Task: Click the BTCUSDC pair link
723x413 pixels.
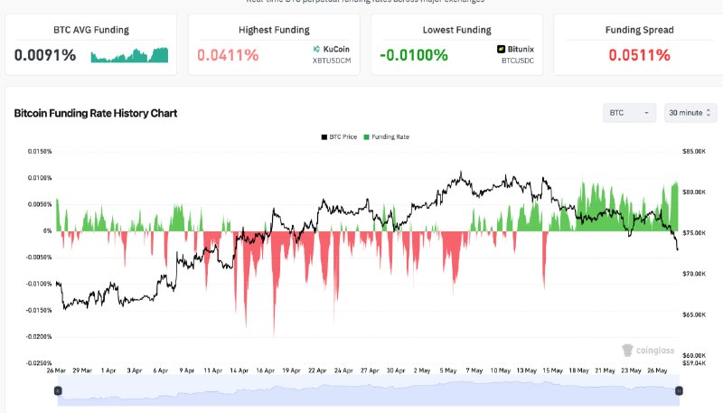Action: [x=518, y=61]
